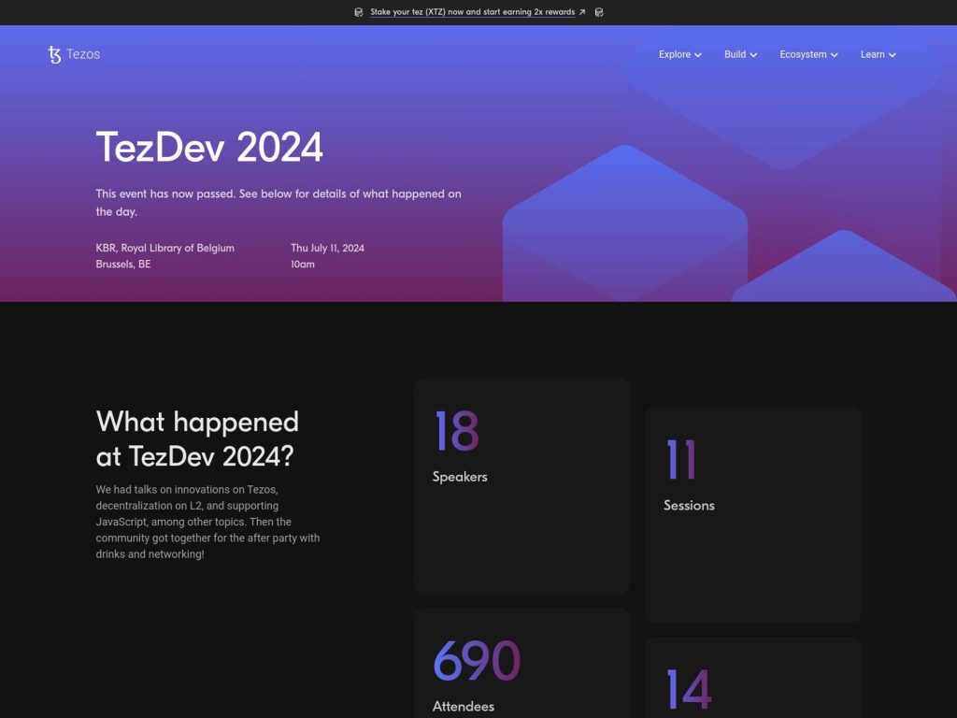Select Learn in the navigation bar
This screenshot has height=718, width=957.
click(x=872, y=54)
